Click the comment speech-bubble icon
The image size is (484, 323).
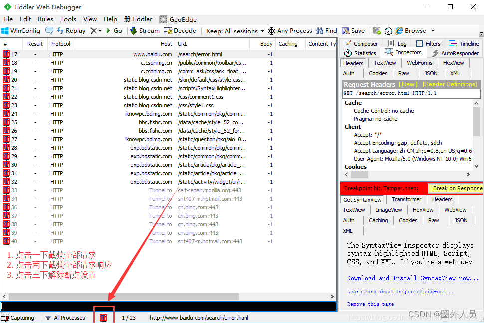[49, 31]
